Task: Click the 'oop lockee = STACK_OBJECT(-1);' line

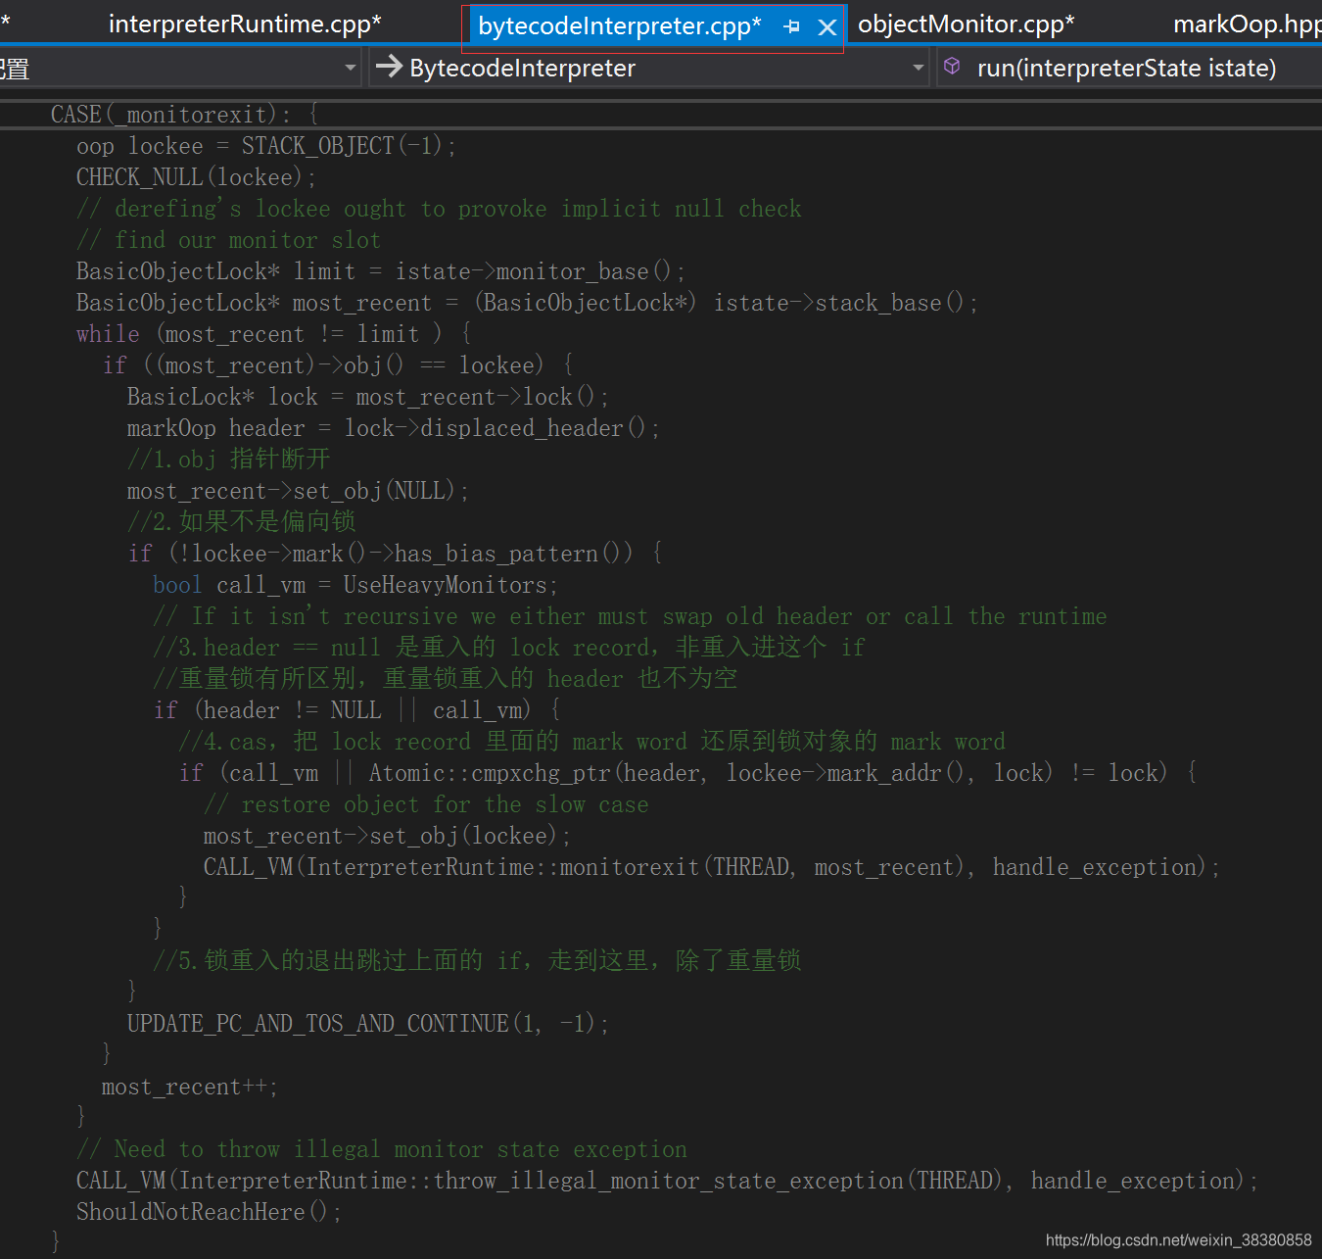Action: coord(266,146)
